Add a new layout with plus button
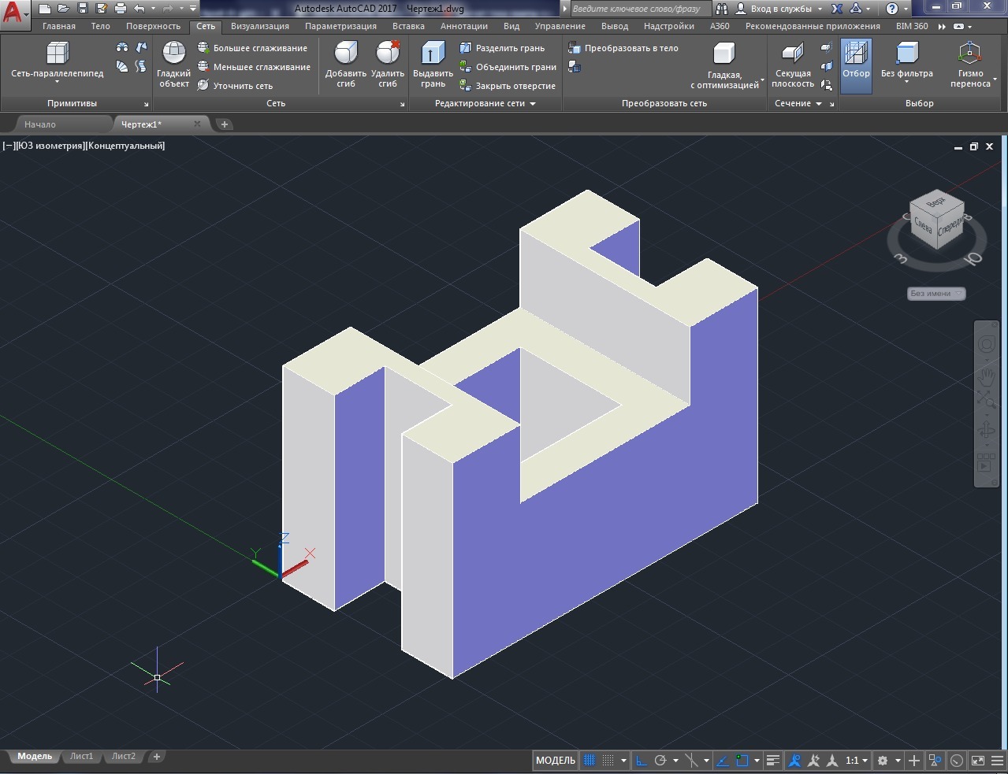This screenshot has height=774, width=1008. (157, 757)
